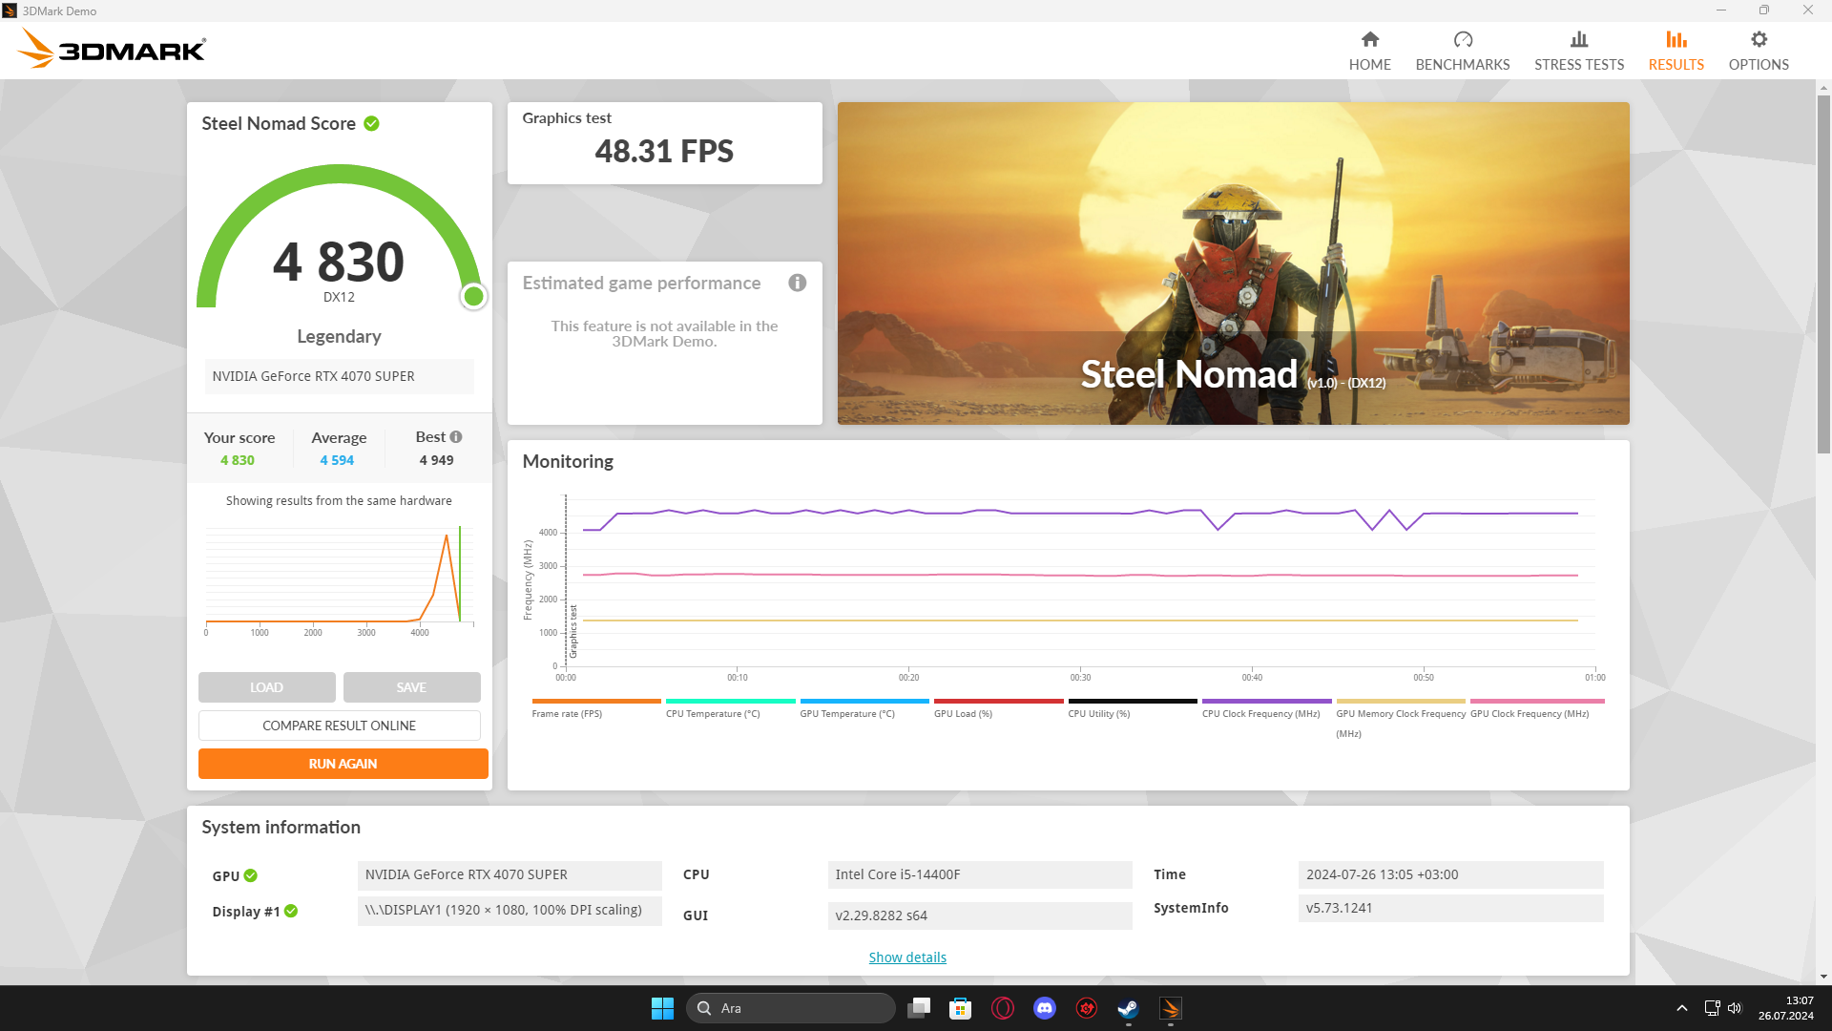Click info icon on Estimated game performance
Image resolution: width=1832 pixels, height=1031 pixels.
click(x=798, y=283)
